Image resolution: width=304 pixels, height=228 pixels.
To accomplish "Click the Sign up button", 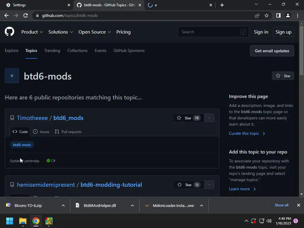I will (x=284, y=32).
